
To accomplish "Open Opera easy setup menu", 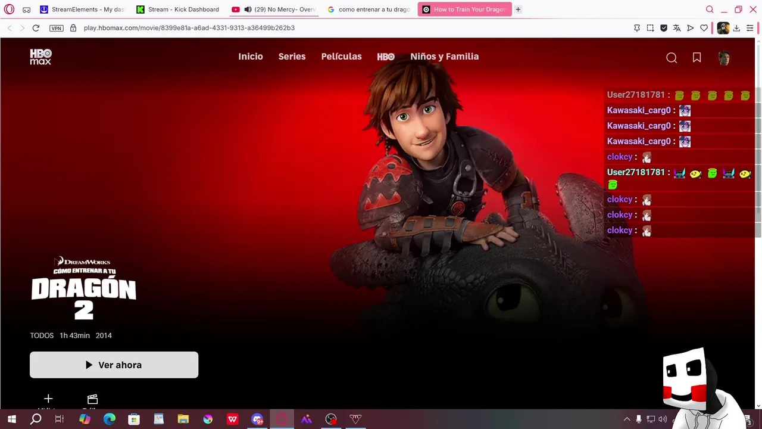I will [750, 28].
